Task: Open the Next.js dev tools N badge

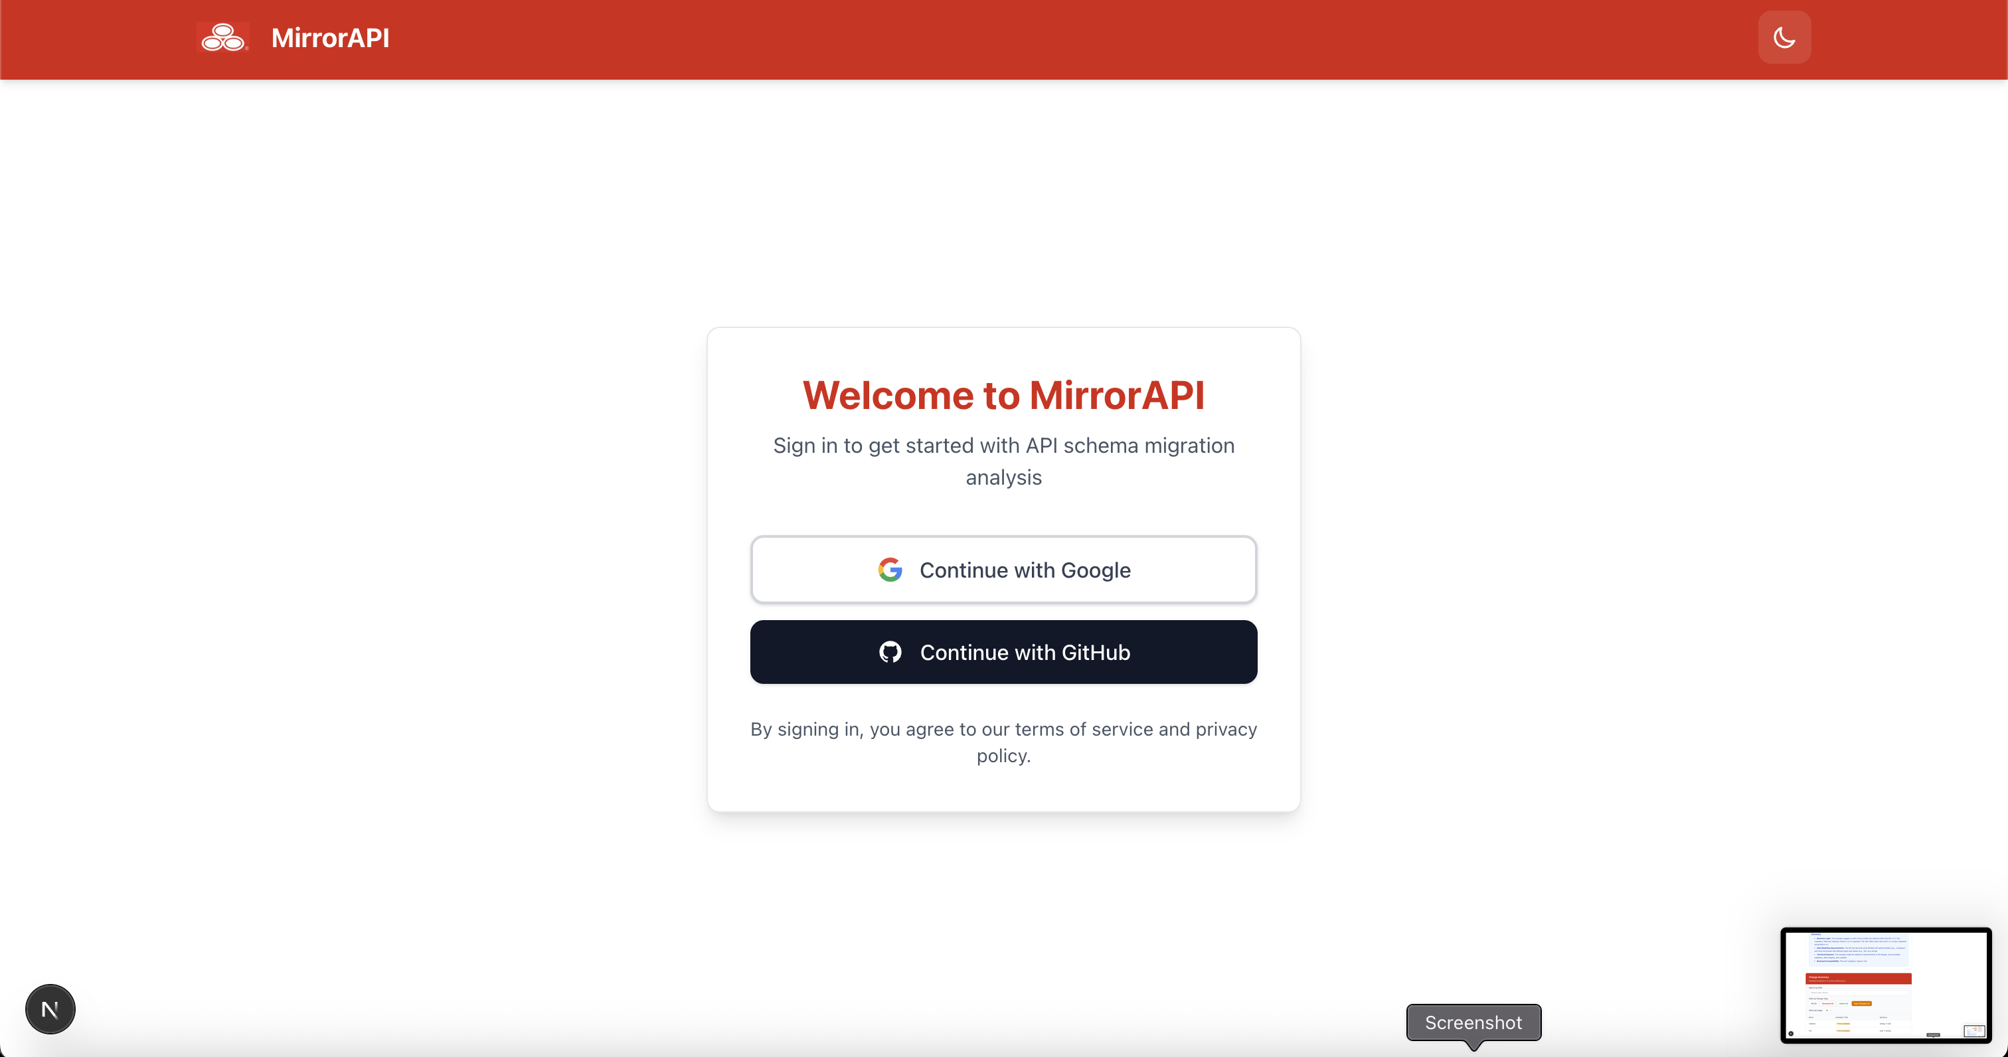Action: coord(50,1009)
